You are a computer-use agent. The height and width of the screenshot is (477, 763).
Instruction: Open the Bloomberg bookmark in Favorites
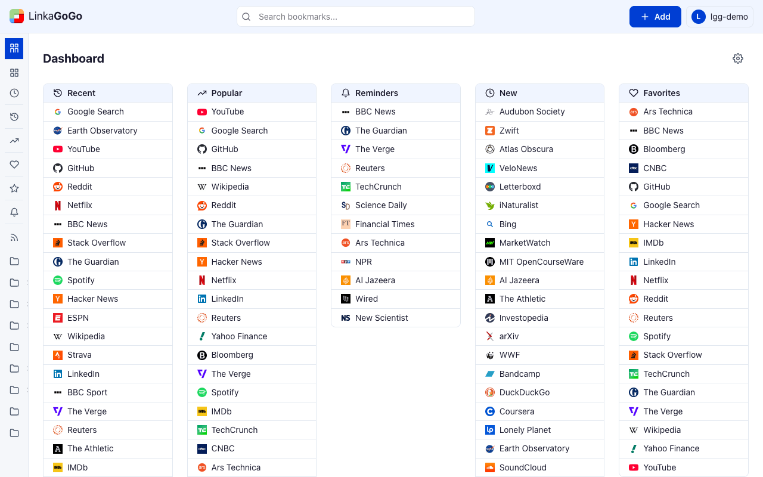pos(664,149)
